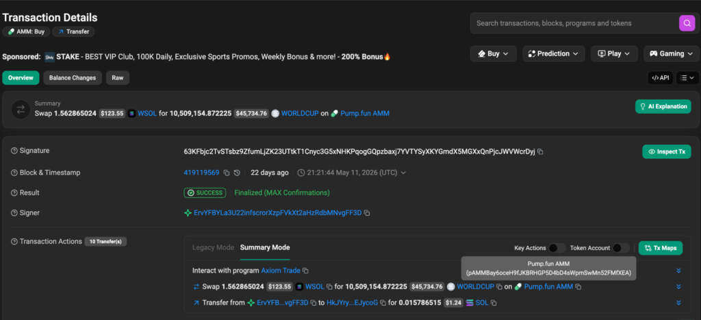Switch to Balance Changes tab
Screen dimensions: 701x320
73,78
